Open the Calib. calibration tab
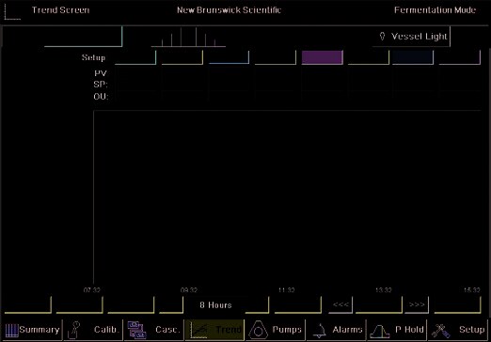Image resolution: width=491 pixels, height=342 pixels. 93,330
